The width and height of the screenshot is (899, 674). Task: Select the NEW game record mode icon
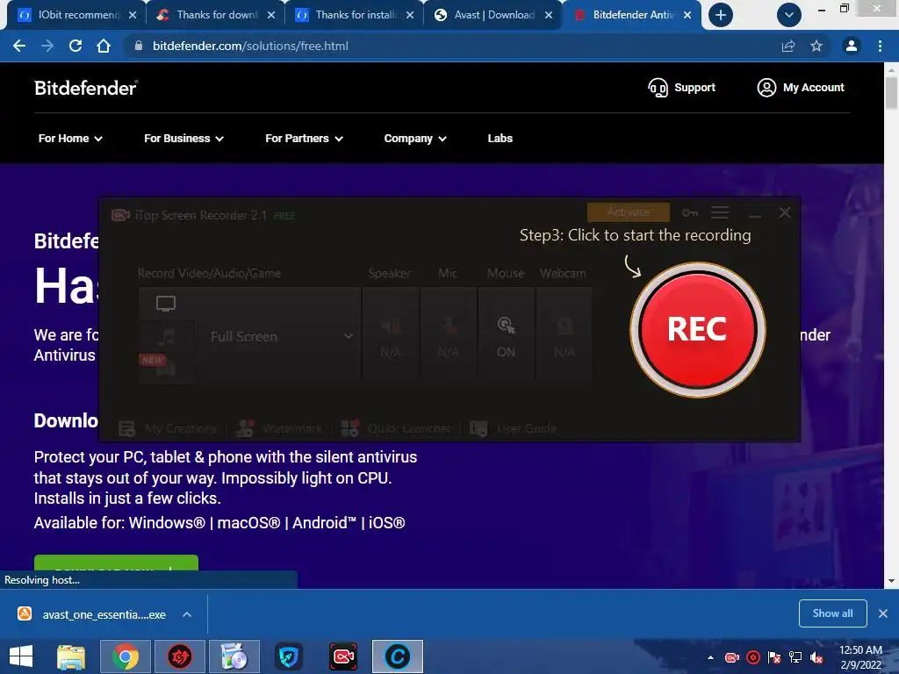[166, 366]
